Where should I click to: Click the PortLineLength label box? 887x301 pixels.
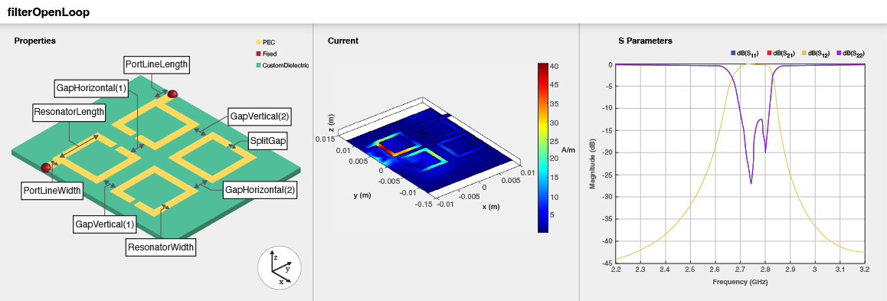(x=156, y=64)
